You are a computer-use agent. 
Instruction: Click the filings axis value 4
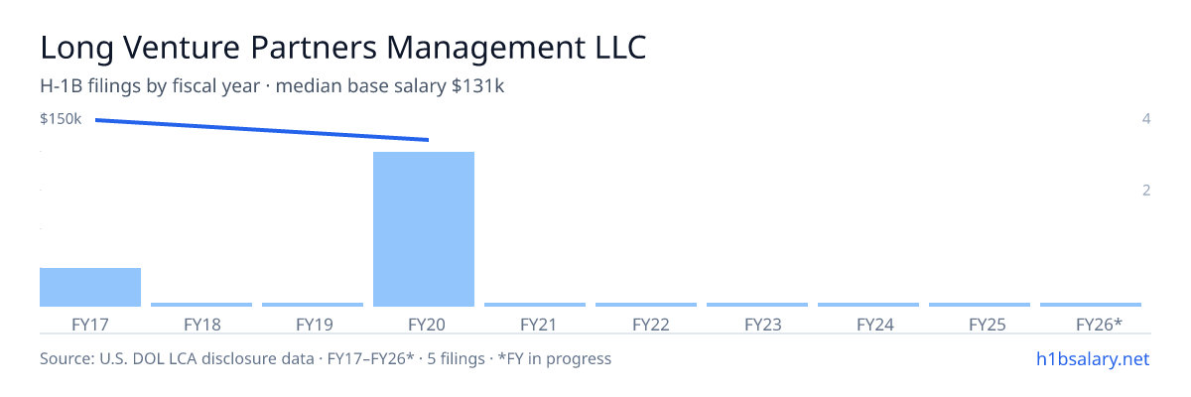point(1146,119)
